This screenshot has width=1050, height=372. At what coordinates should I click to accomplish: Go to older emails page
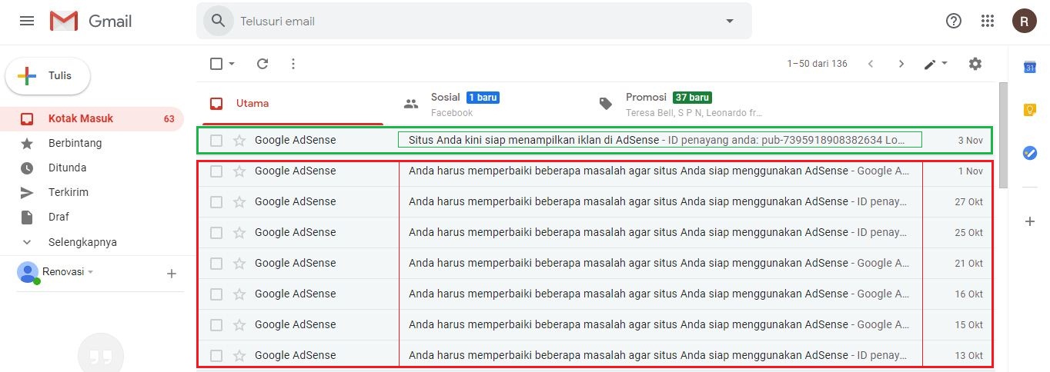pyautogui.click(x=901, y=64)
